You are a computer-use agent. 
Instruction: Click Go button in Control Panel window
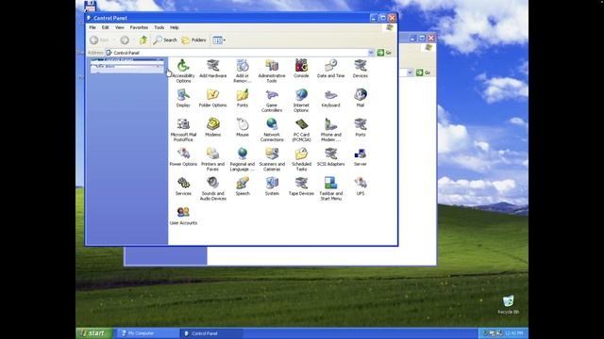click(384, 53)
